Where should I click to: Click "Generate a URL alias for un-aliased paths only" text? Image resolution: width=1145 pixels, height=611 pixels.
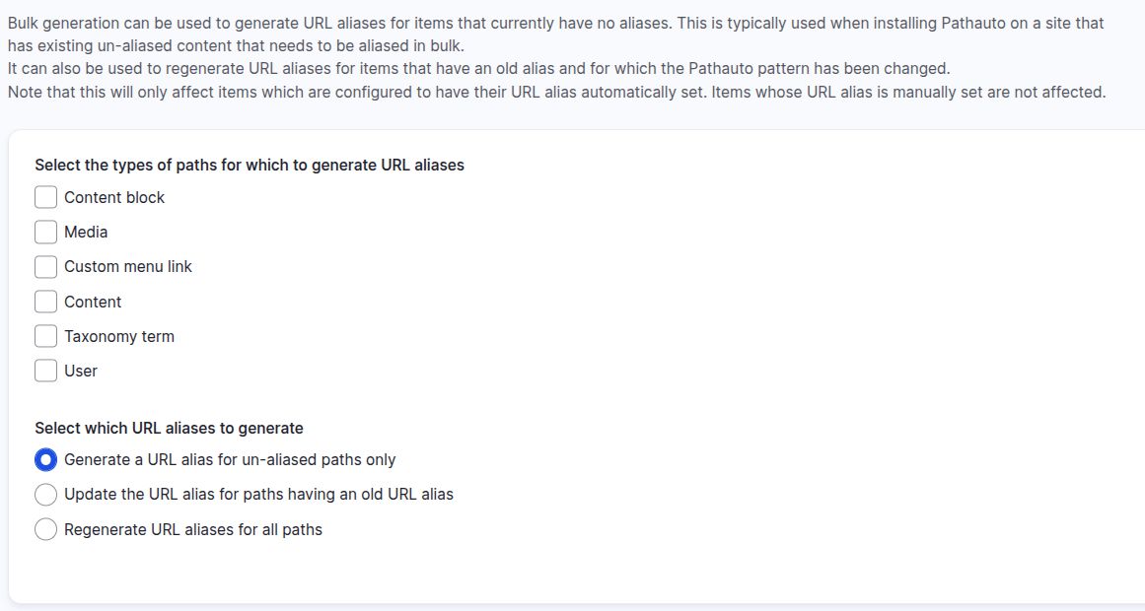click(x=230, y=460)
